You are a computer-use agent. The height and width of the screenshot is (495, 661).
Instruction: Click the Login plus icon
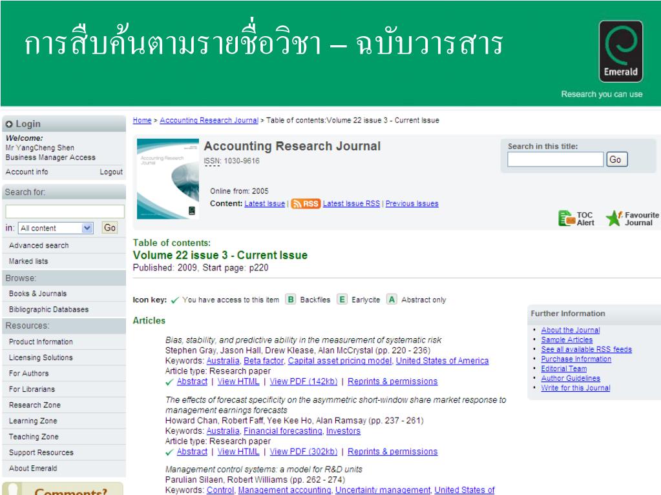click(x=9, y=124)
